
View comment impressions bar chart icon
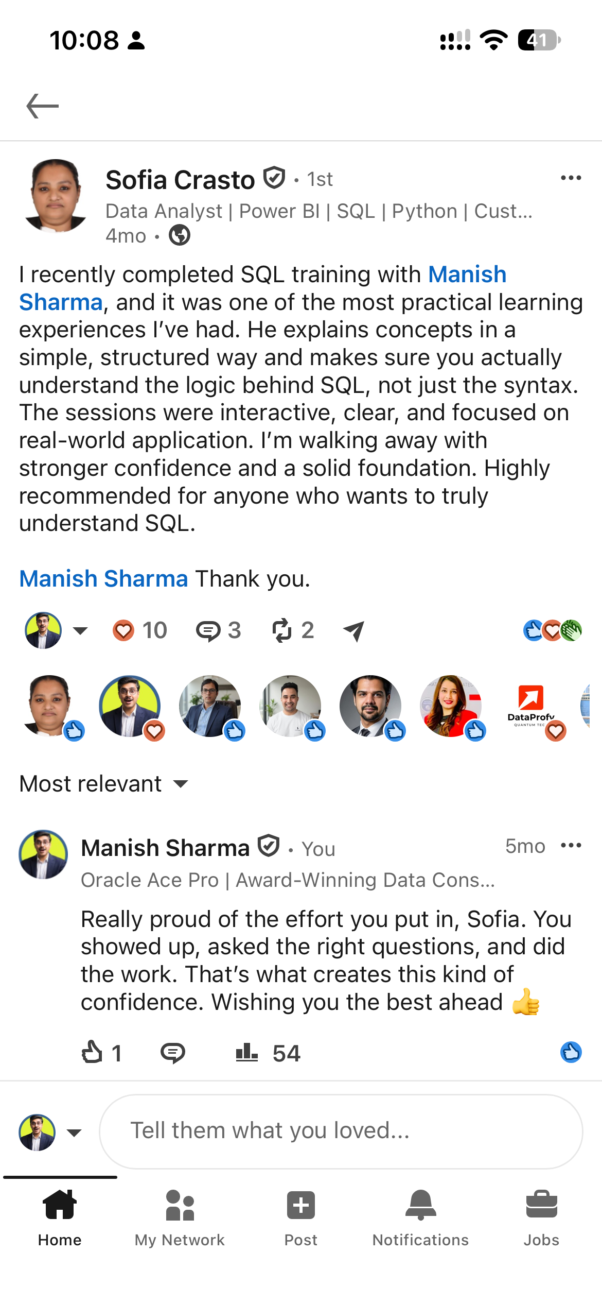[x=246, y=1053]
